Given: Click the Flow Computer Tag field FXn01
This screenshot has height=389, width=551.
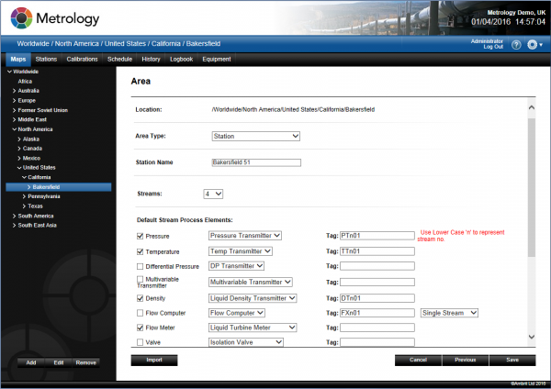Looking at the screenshot, I should coord(377,313).
